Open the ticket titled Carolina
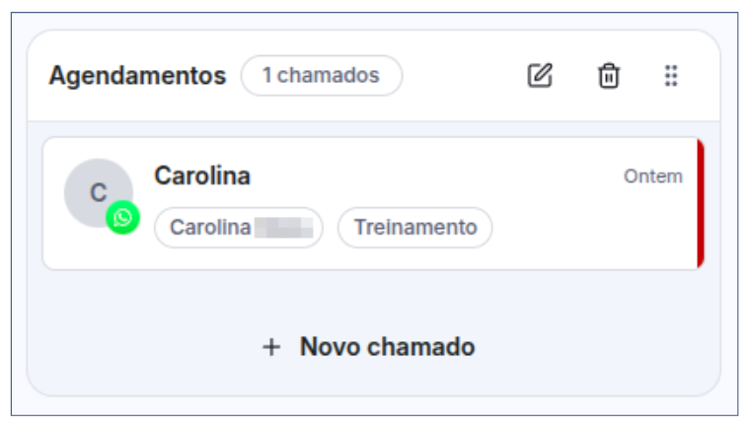Image resolution: width=749 pixels, height=428 pixels. pyautogui.click(x=202, y=176)
